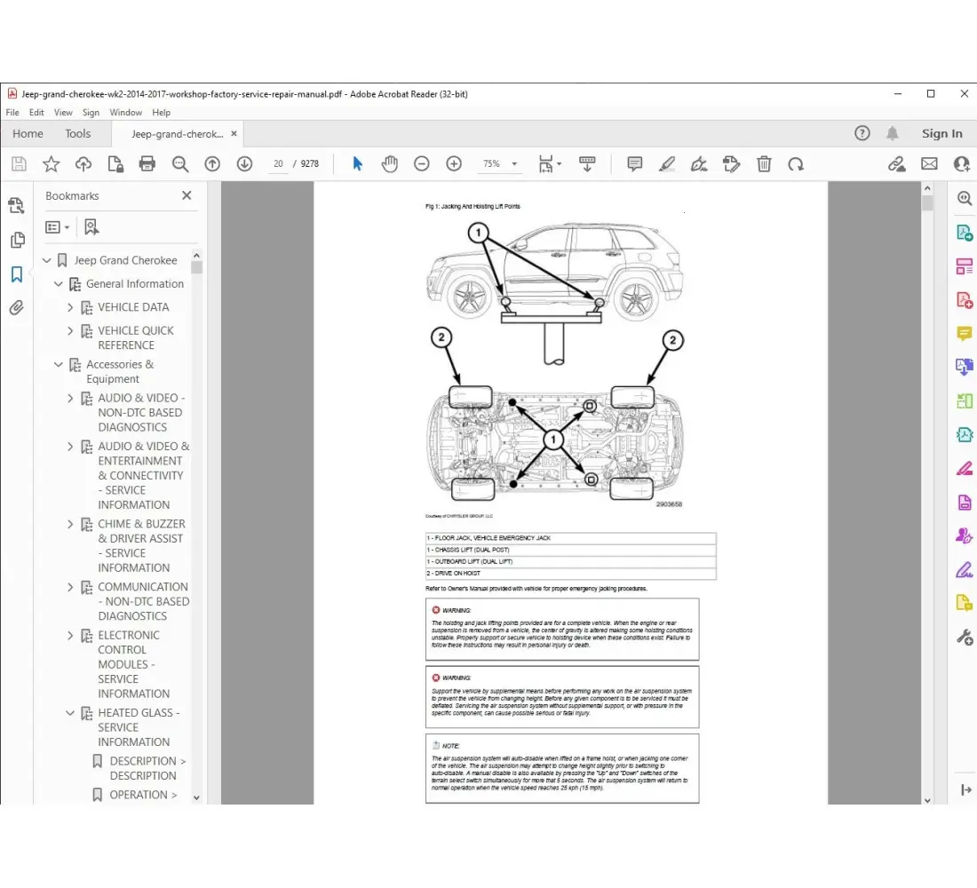Click the page number input field

278,163
